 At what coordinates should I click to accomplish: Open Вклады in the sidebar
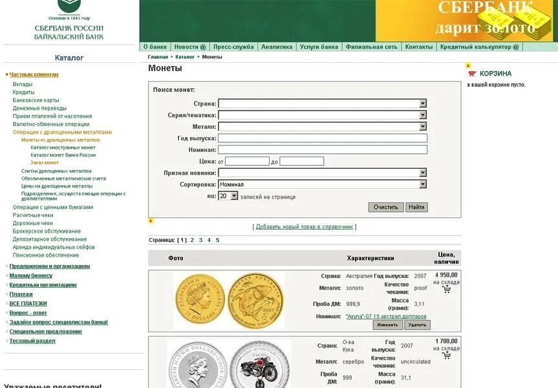click(23, 84)
